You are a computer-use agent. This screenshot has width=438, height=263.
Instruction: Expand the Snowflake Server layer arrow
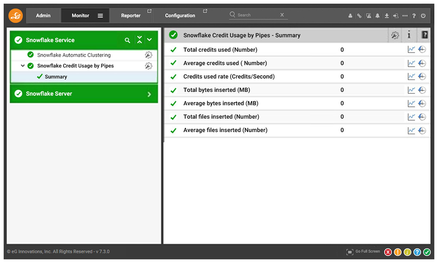[149, 94]
